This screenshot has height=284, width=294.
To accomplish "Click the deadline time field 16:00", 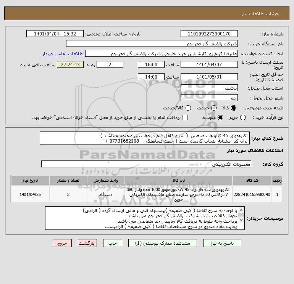I will click(x=151, y=64).
